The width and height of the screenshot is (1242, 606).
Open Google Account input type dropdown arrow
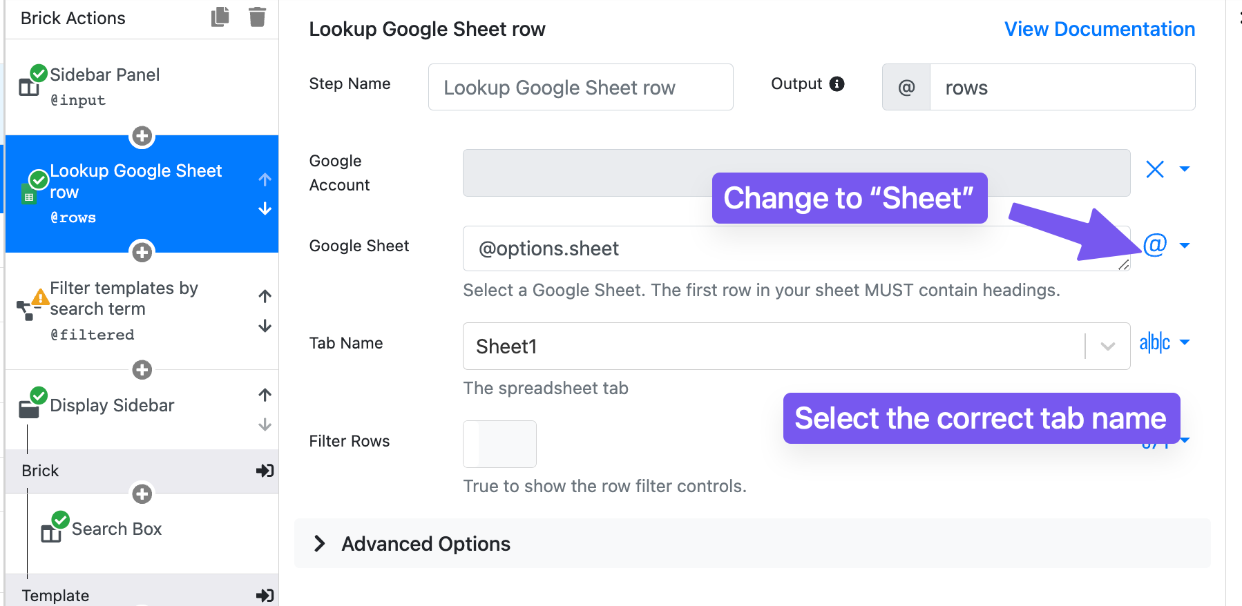pyautogui.click(x=1185, y=169)
